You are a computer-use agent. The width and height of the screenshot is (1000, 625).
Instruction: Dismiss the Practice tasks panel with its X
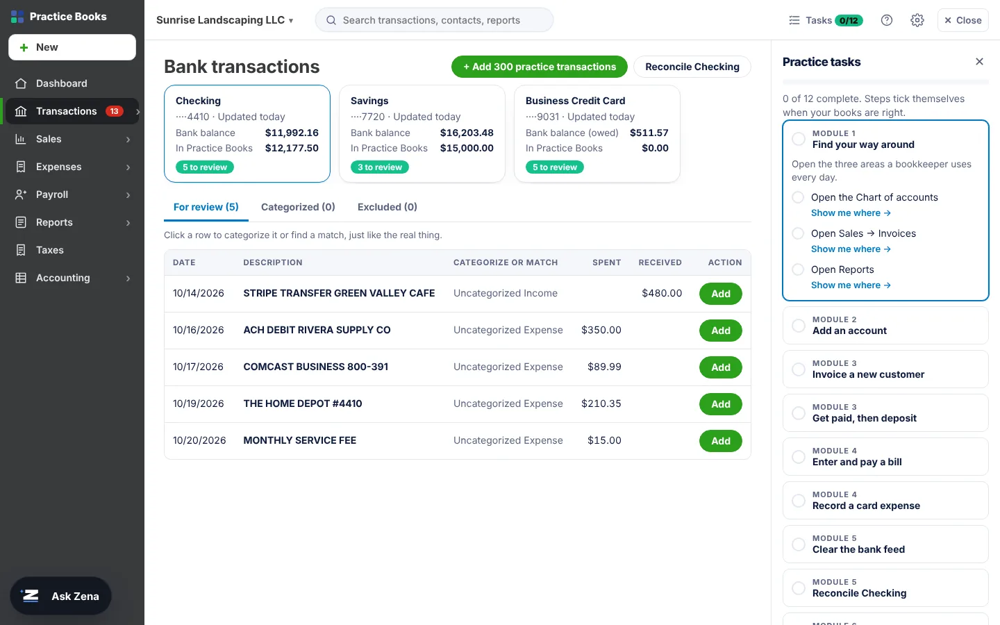pos(979,62)
